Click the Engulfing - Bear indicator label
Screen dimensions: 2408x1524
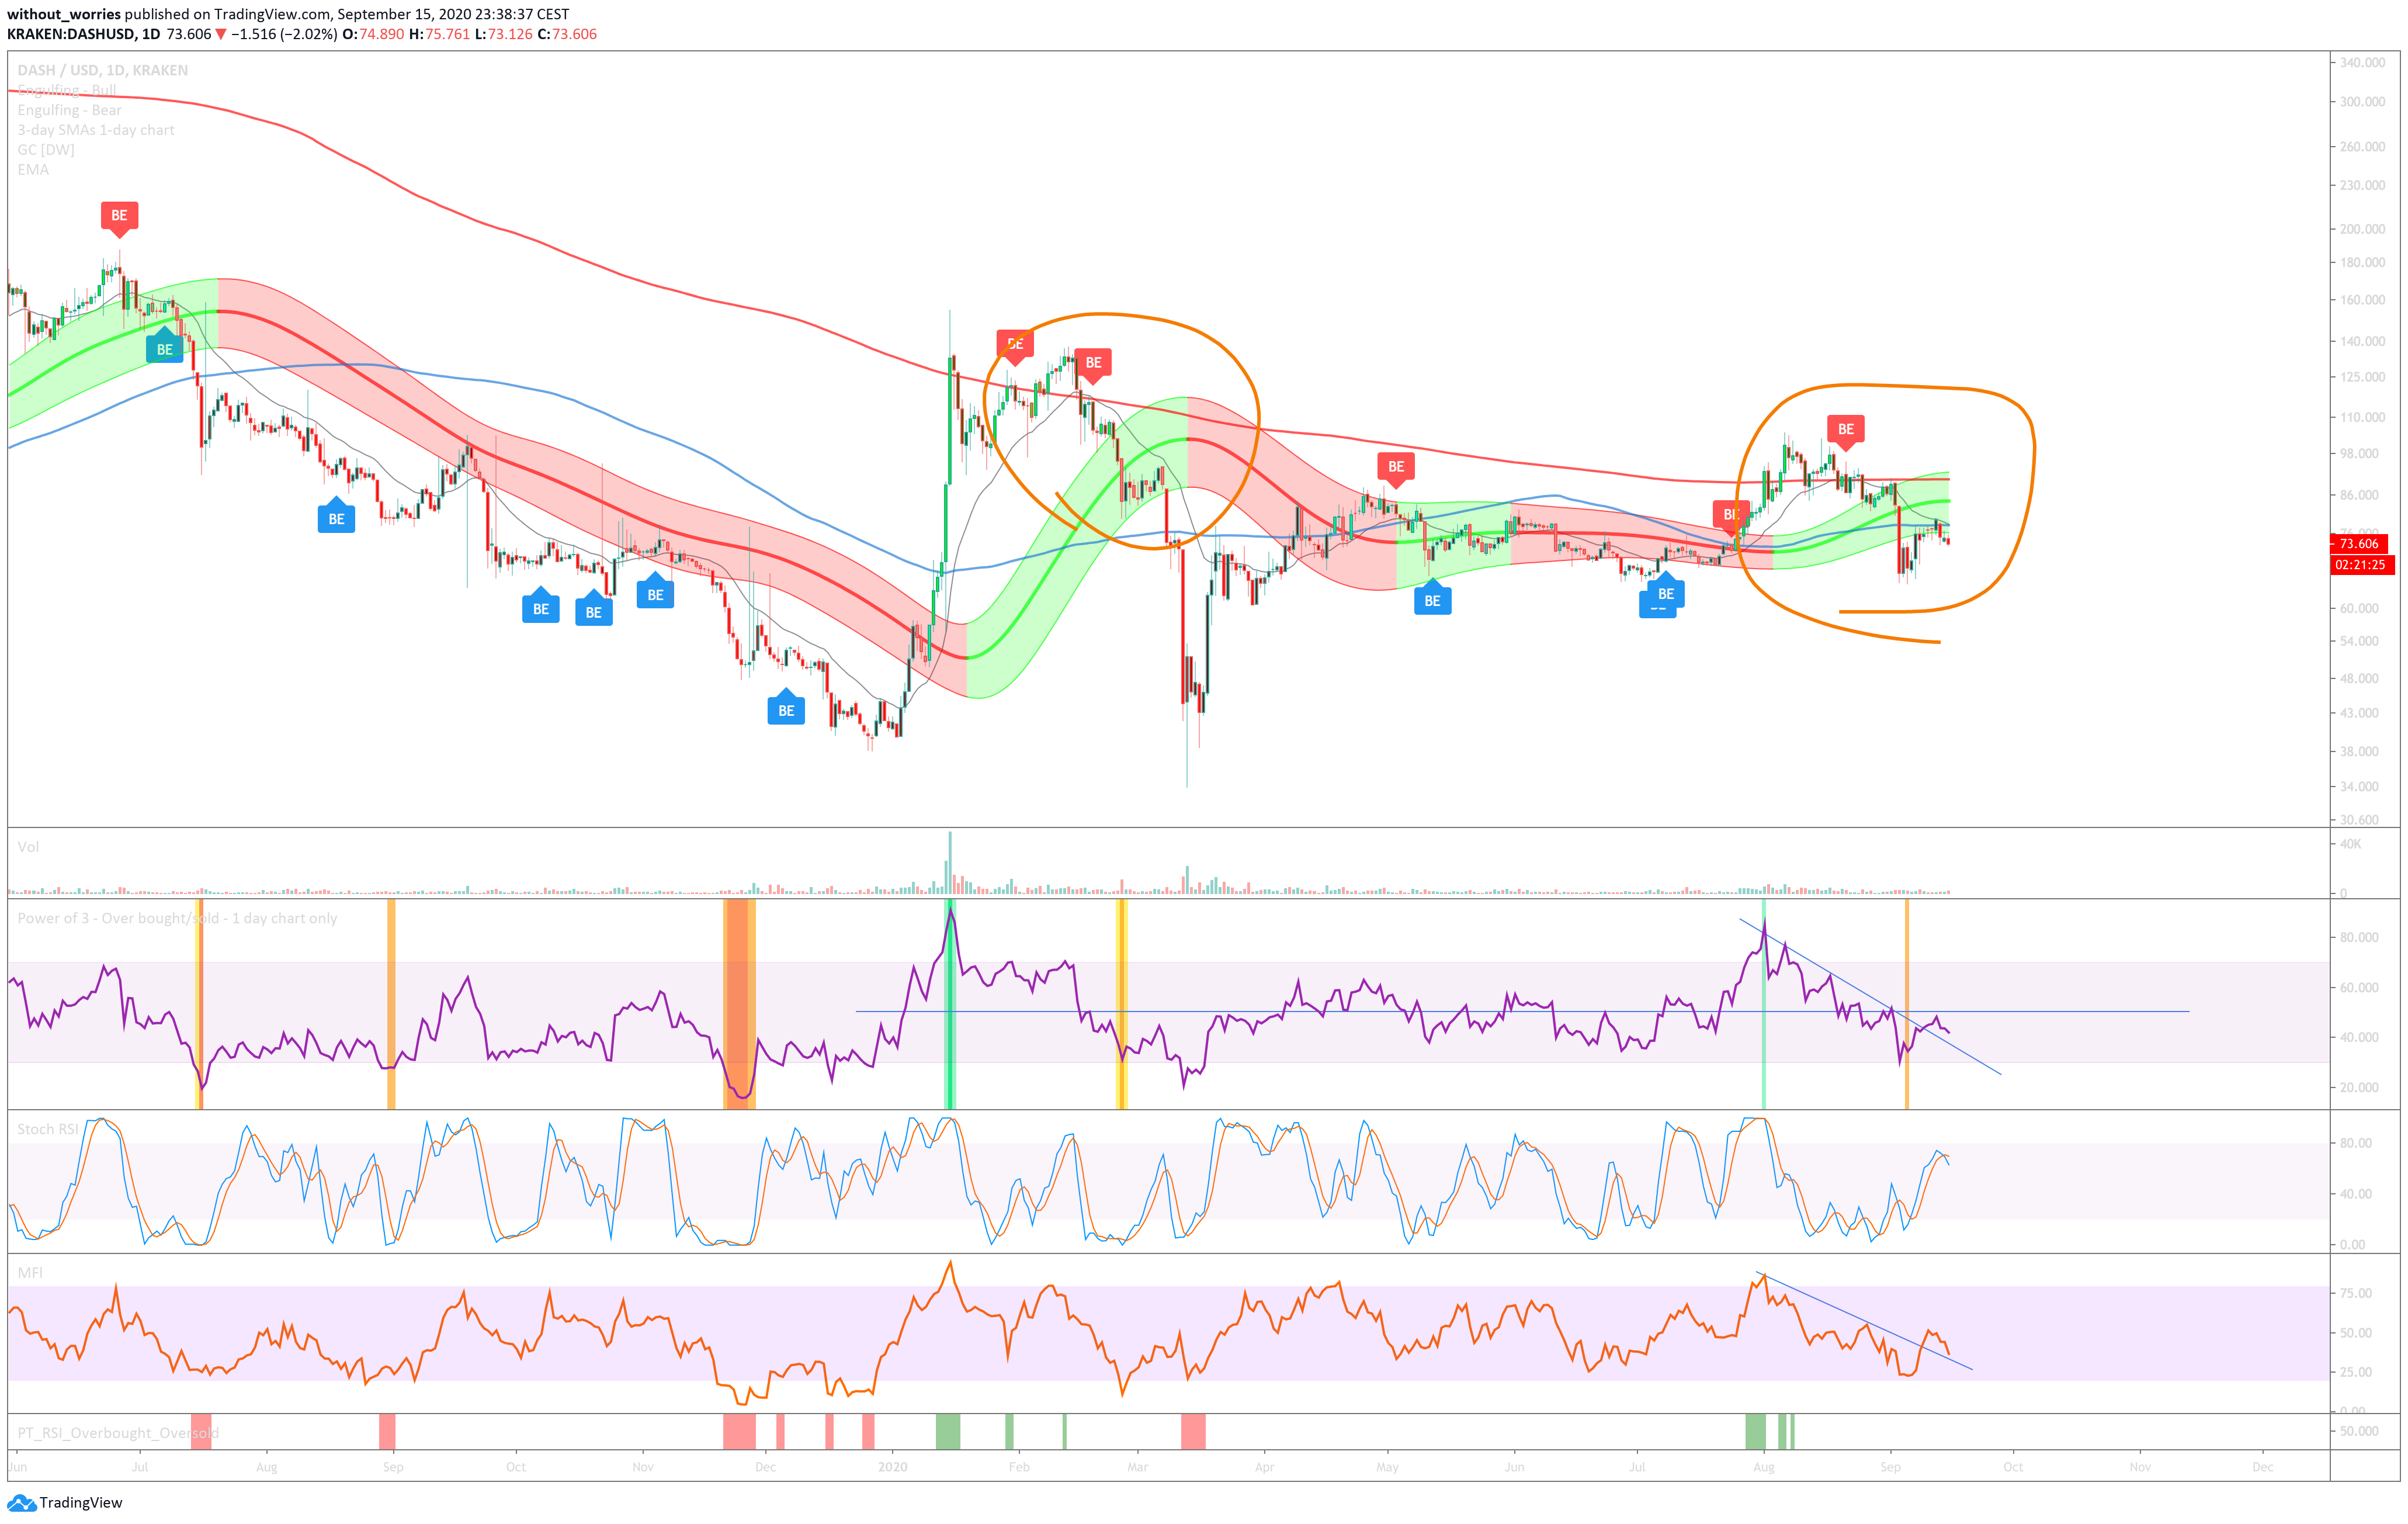(69, 110)
